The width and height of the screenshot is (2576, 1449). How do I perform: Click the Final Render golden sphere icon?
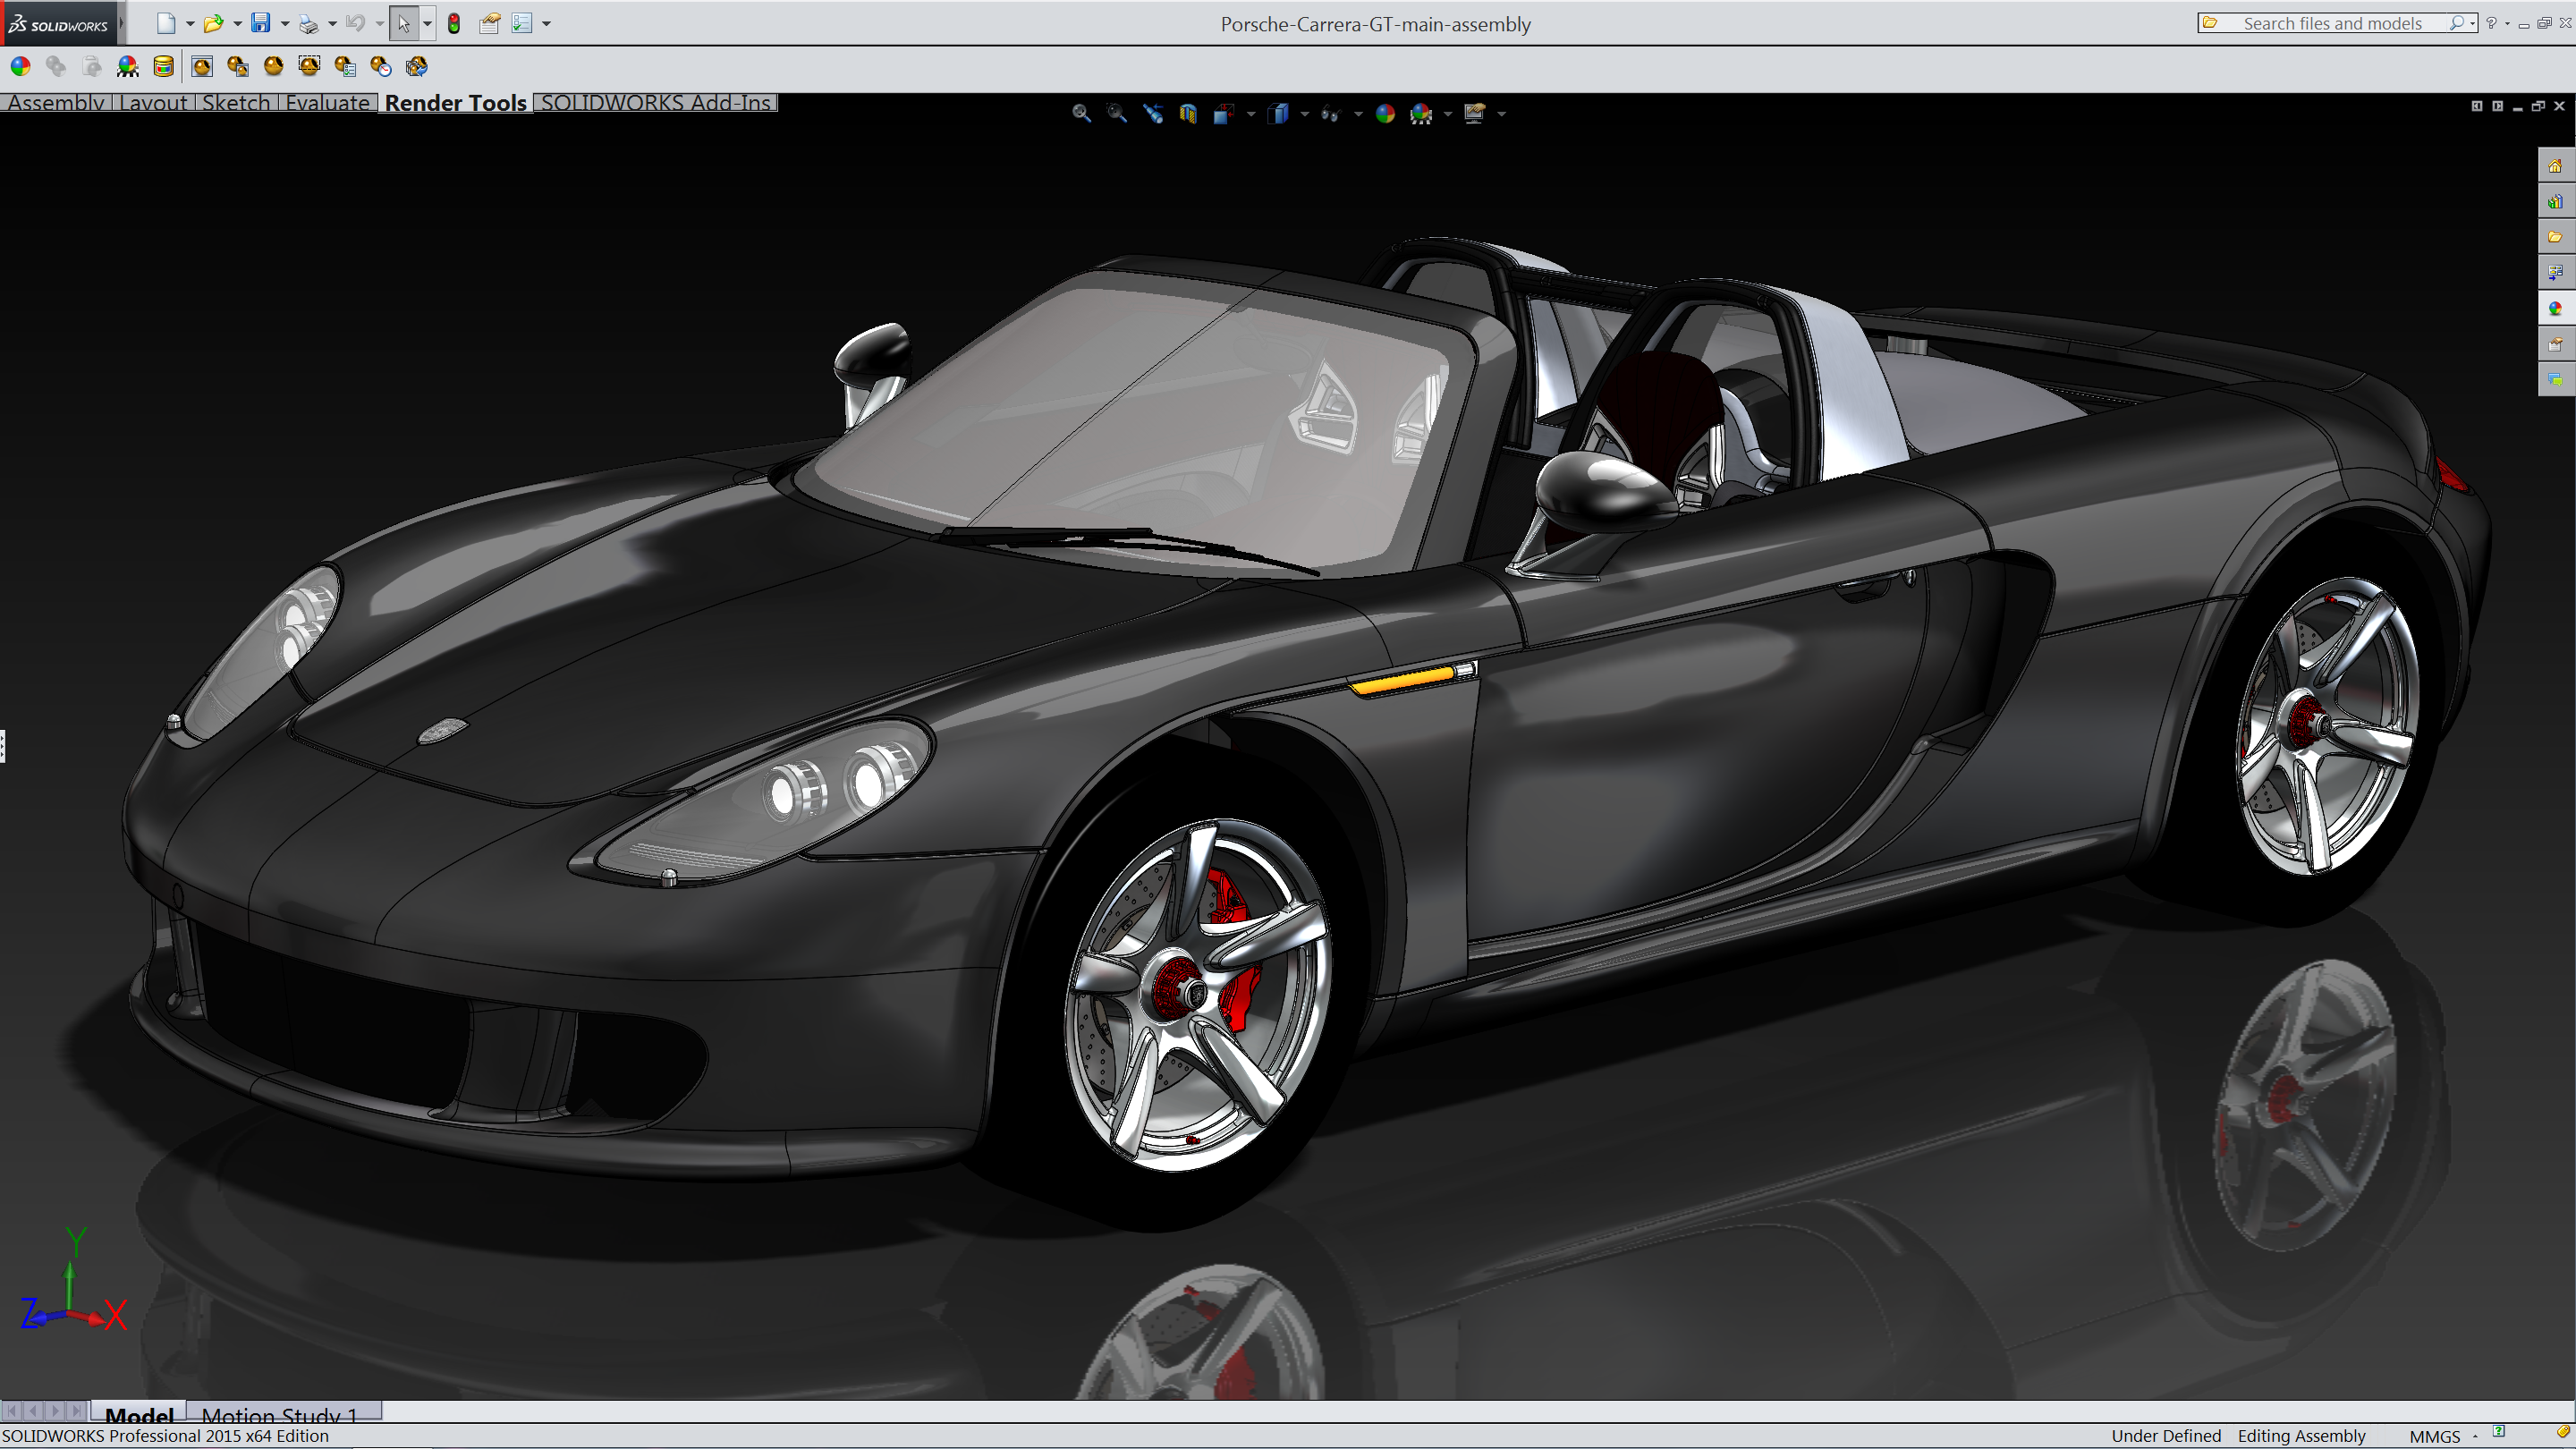click(x=273, y=66)
